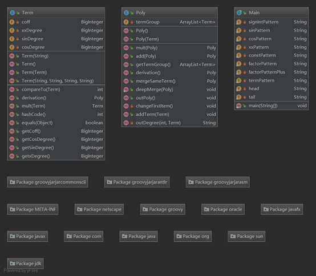Click the getCosDegree() method row
Viewport: 316px width, 276px height.
(x=56, y=139)
